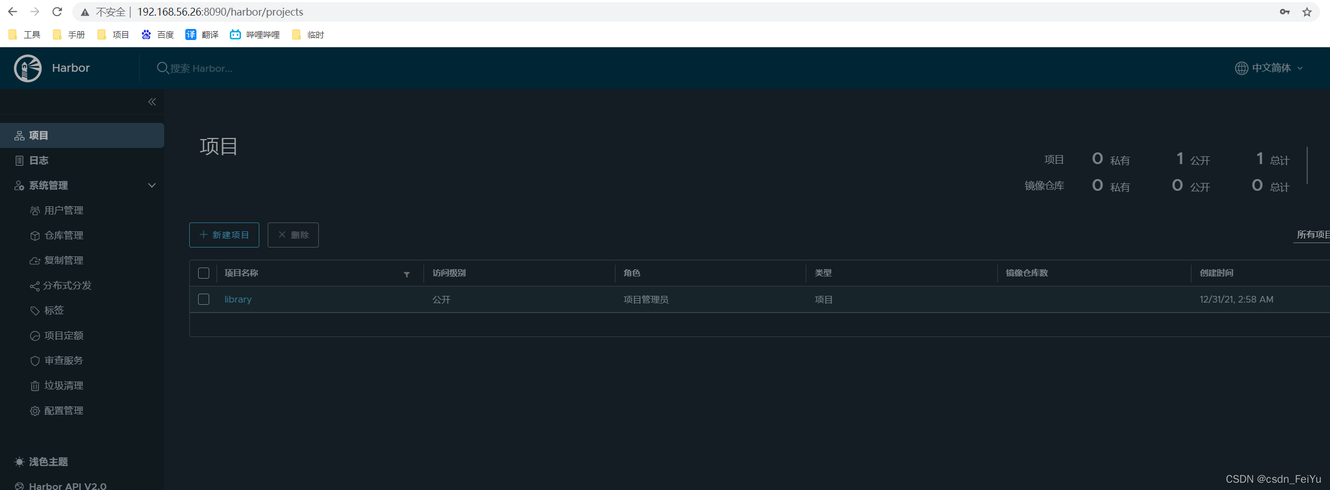1330x490 pixels.
Task: Click the Harbor lighthouse logo
Action: tap(28, 68)
